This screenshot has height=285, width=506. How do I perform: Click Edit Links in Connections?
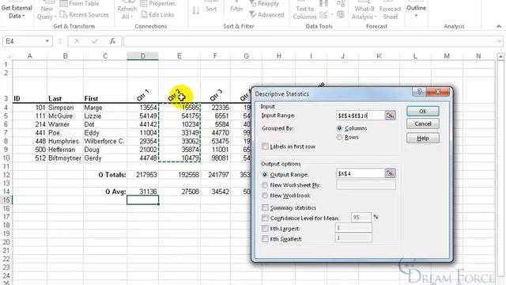point(158,15)
